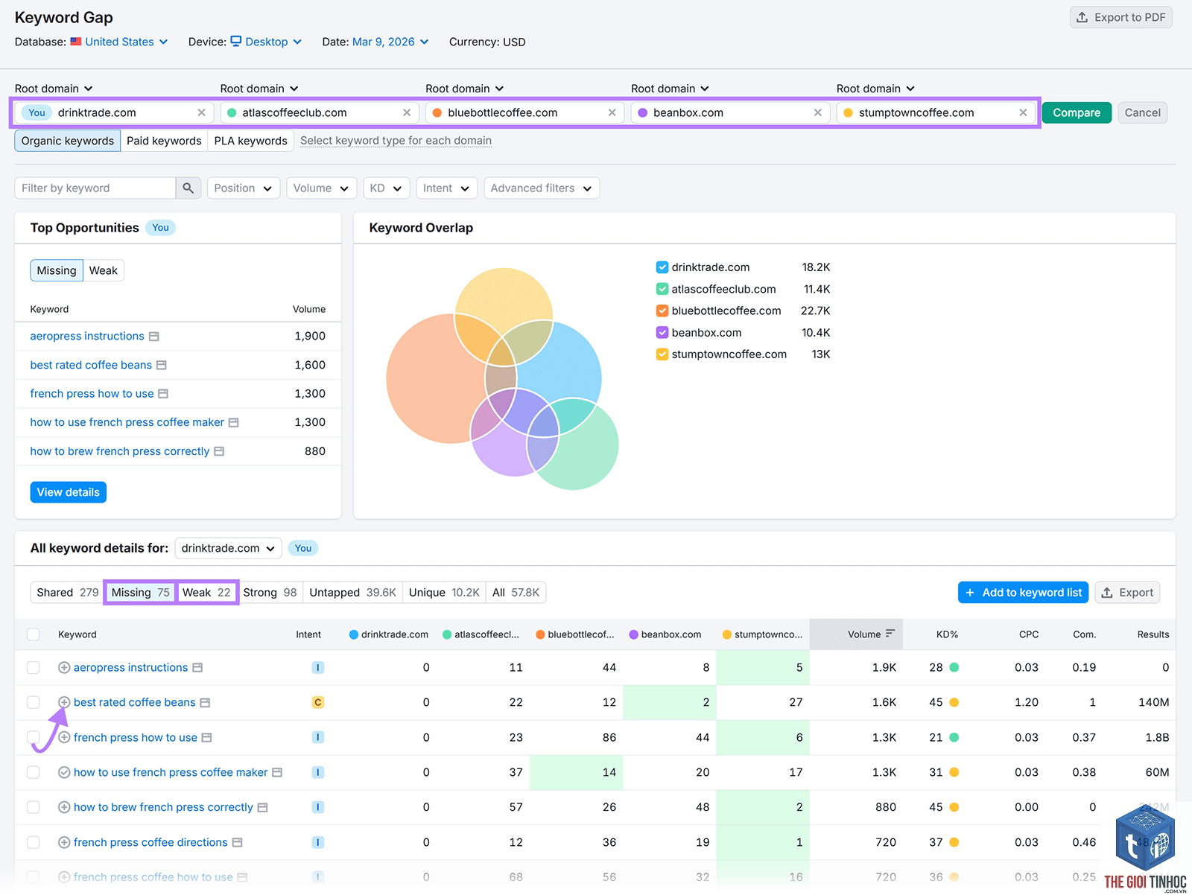The width and height of the screenshot is (1192, 895).
Task: Open SERP icon beside french press how to use in Top Opportunities
Action: (164, 394)
